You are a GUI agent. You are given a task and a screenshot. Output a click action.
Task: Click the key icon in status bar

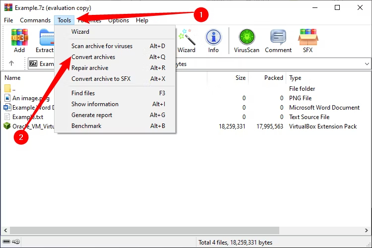(16, 242)
